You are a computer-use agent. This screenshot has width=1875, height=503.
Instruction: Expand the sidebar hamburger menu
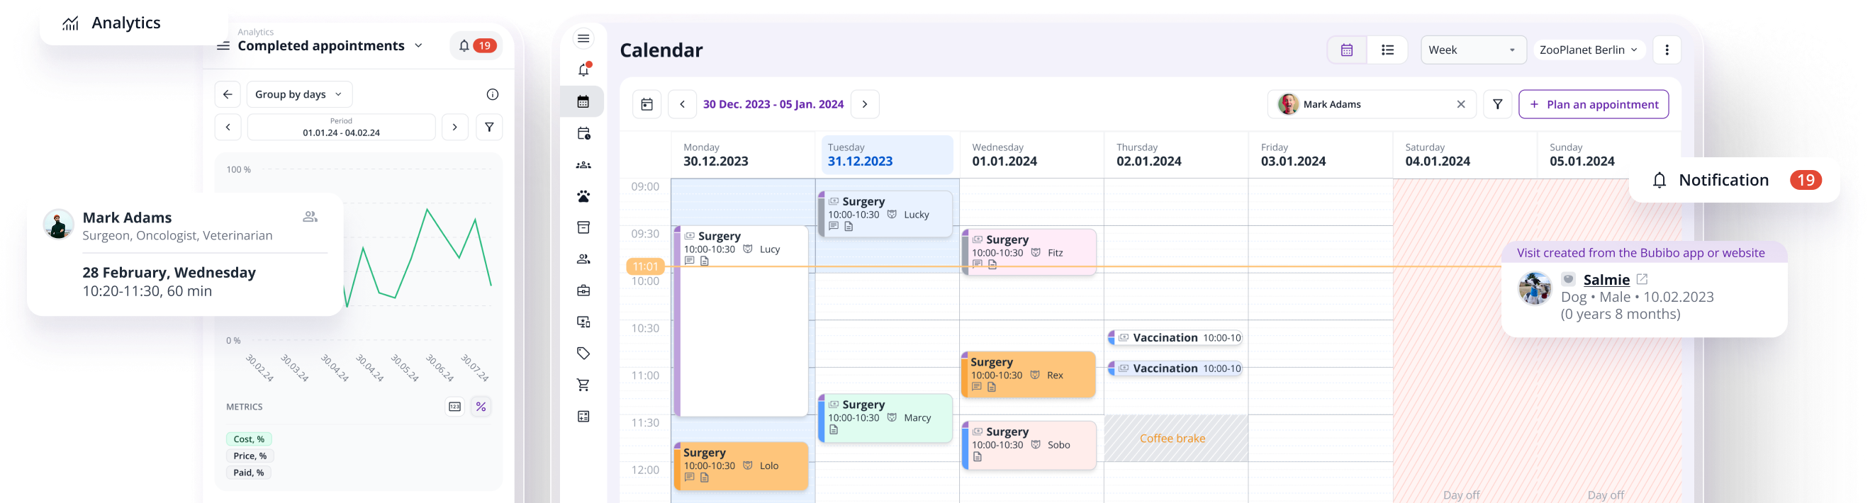coord(583,38)
